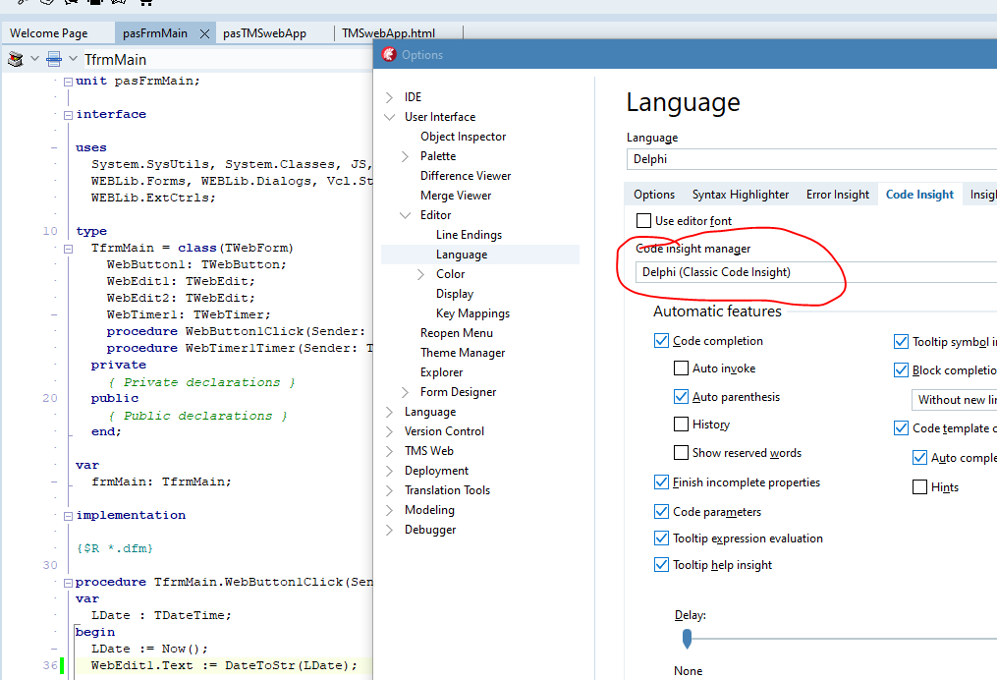The height and width of the screenshot is (680, 997).
Task: Expand the Palette tree node
Action: coord(405,156)
